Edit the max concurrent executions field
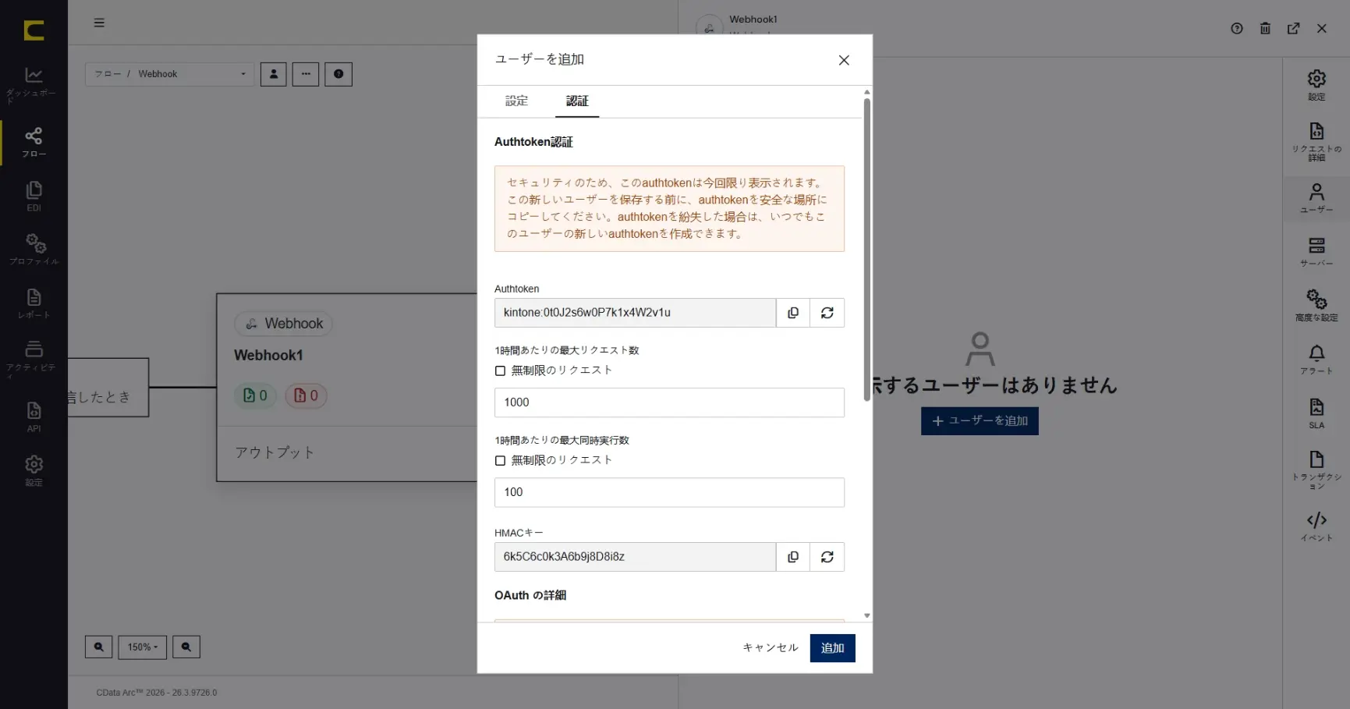1350x709 pixels. click(x=669, y=492)
